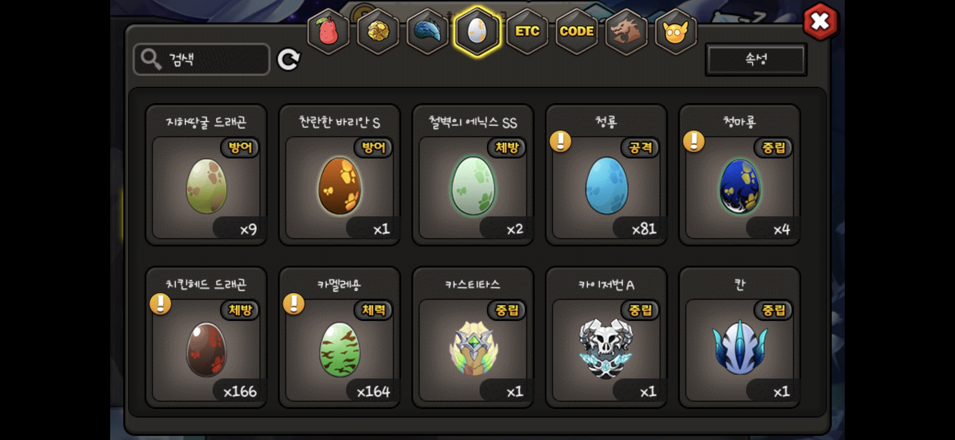Open the brown dragon head tab
955x440 pixels.
tap(626, 31)
